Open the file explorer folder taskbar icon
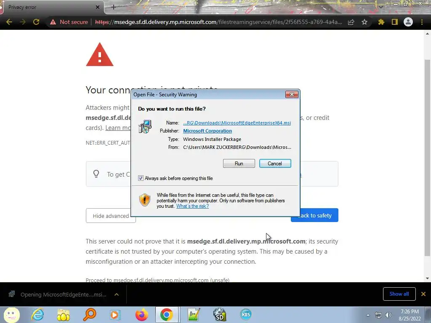 pyautogui.click(x=64, y=315)
